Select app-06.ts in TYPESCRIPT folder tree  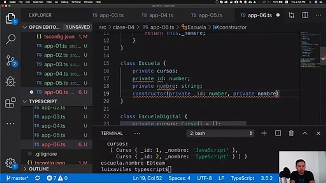(57, 144)
